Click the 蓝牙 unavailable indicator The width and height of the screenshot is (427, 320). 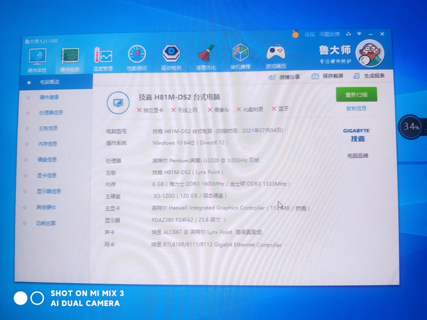[280, 109]
